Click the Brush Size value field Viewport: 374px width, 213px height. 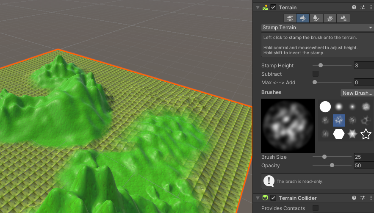coord(364,157)
